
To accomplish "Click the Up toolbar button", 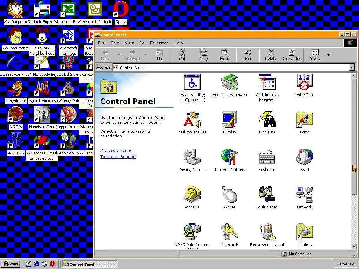I will [x=160, y=55].
